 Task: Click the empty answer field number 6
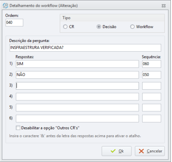point(77,118)
